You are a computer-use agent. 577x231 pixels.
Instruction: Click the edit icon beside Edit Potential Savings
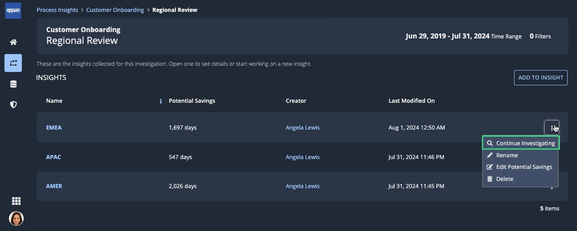490,167
